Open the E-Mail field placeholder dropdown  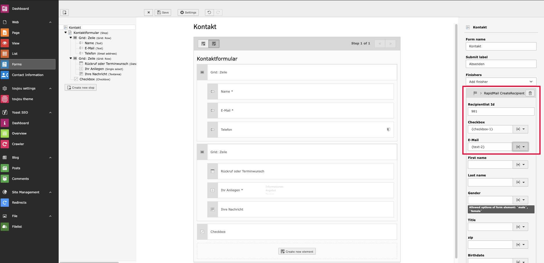(520, 147)
